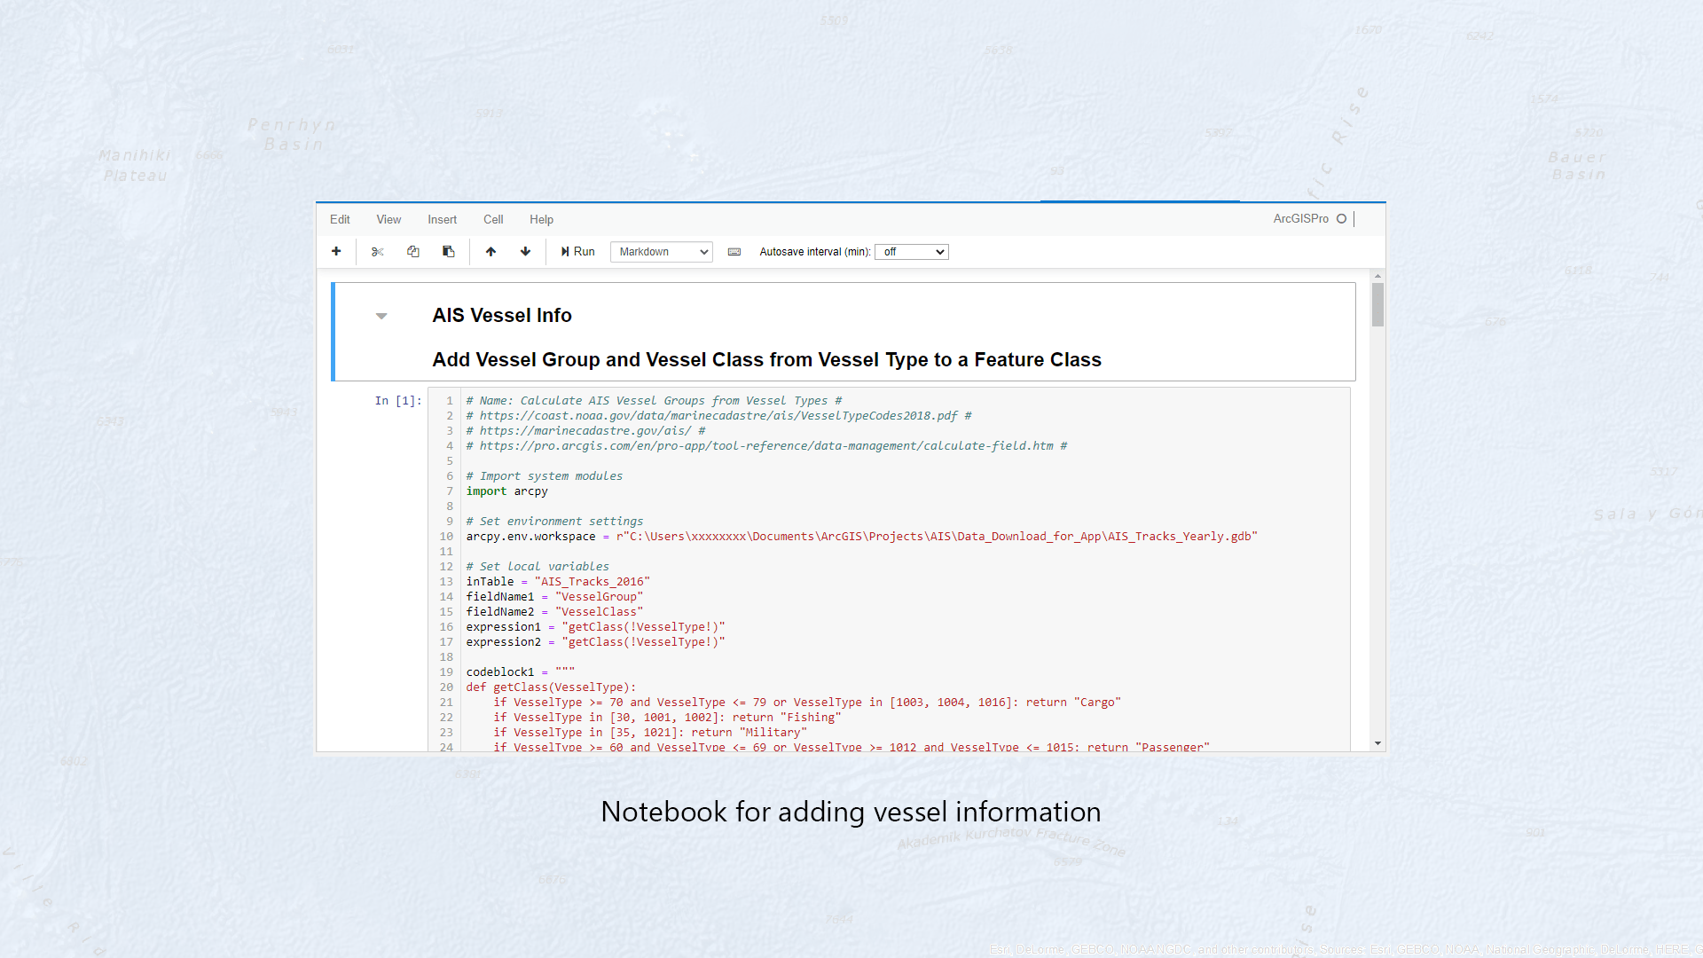This screenshot has width=1703, height=958.
Task: Open the Help menu
Action: click(x=541, y=220)
